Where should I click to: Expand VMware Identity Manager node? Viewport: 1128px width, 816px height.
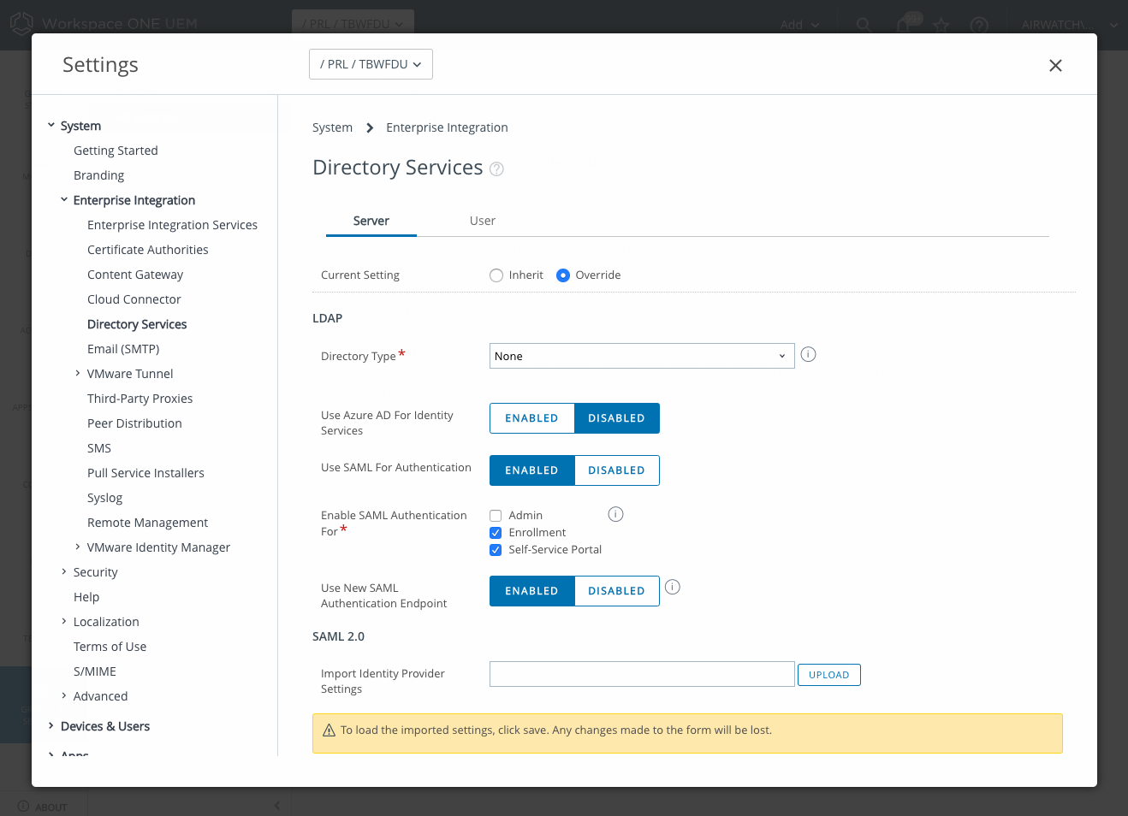pos(78,547)
